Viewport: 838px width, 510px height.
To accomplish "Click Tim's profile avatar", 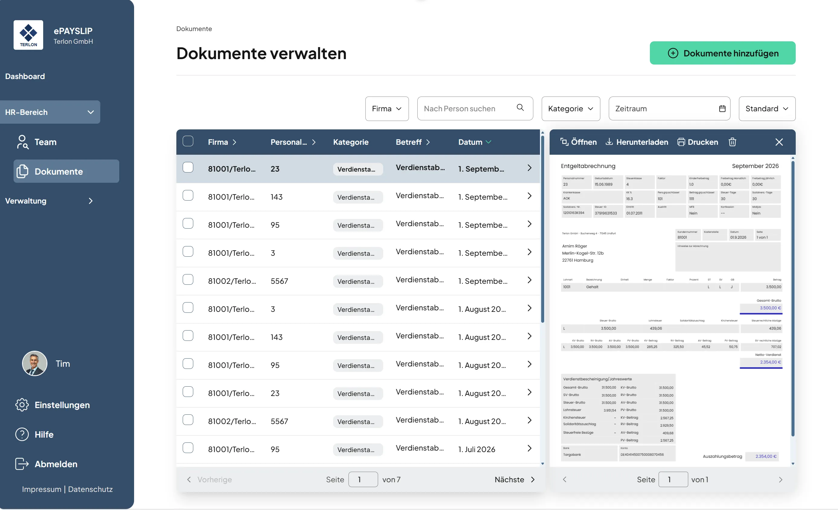I will 35,363.
